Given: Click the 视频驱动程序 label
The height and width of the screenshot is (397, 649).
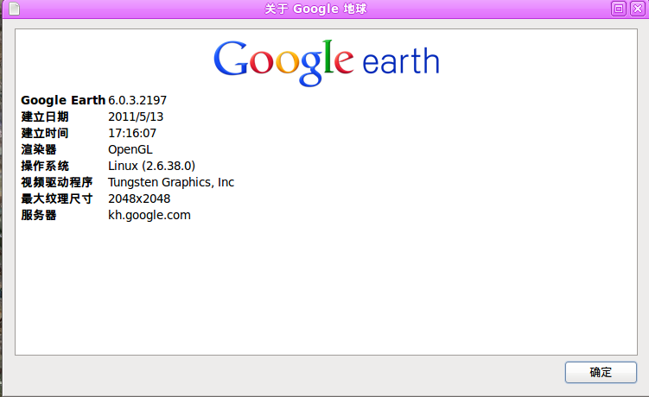Looking at the screenshot, I should [57, 182].
